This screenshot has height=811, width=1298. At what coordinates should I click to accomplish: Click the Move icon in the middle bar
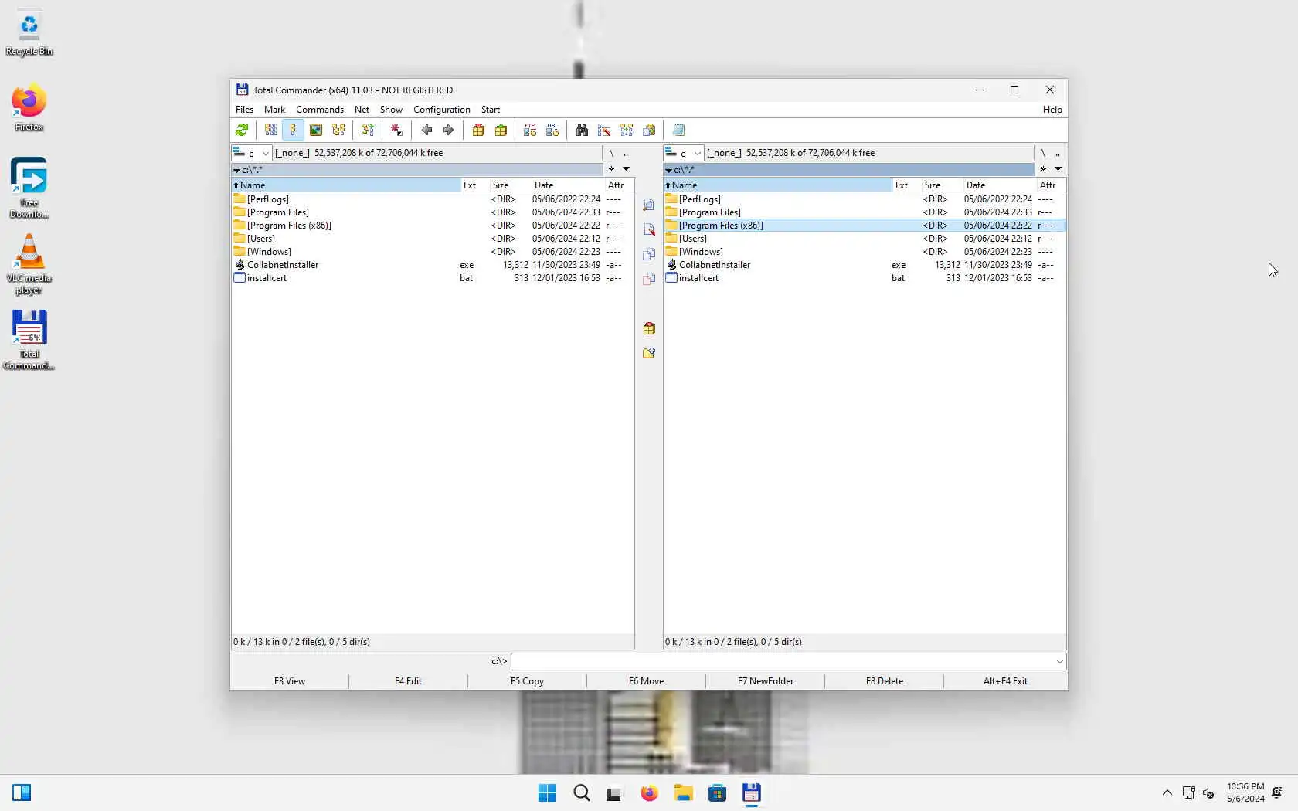(649, 279)
